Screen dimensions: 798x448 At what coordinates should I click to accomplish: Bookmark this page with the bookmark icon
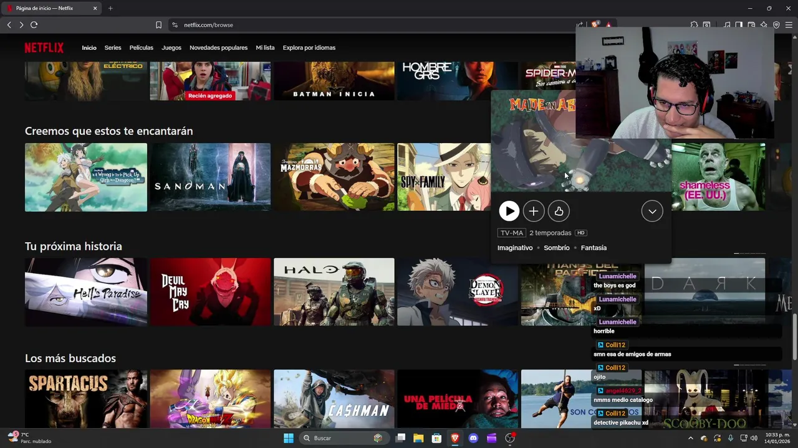[x=158, y=25]
